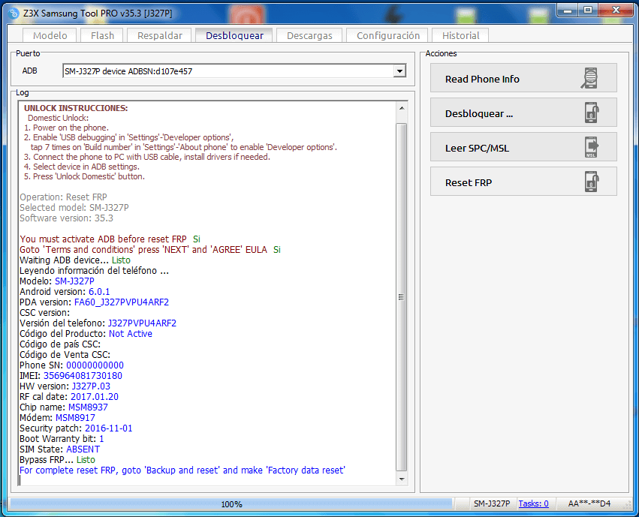Screen dimensions: 639x517
Task: Click the 'Software version: 35.3' line
Action: (x=66, y=218)
